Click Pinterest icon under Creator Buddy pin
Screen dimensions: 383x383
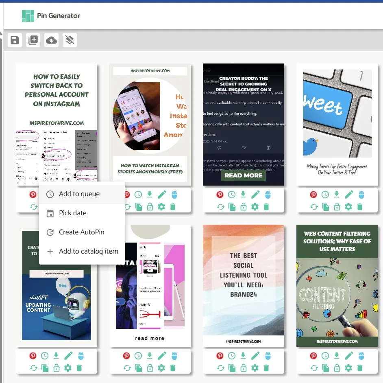pos(220,195)
